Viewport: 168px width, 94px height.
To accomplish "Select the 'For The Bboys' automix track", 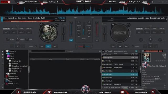I will point(120,64).
